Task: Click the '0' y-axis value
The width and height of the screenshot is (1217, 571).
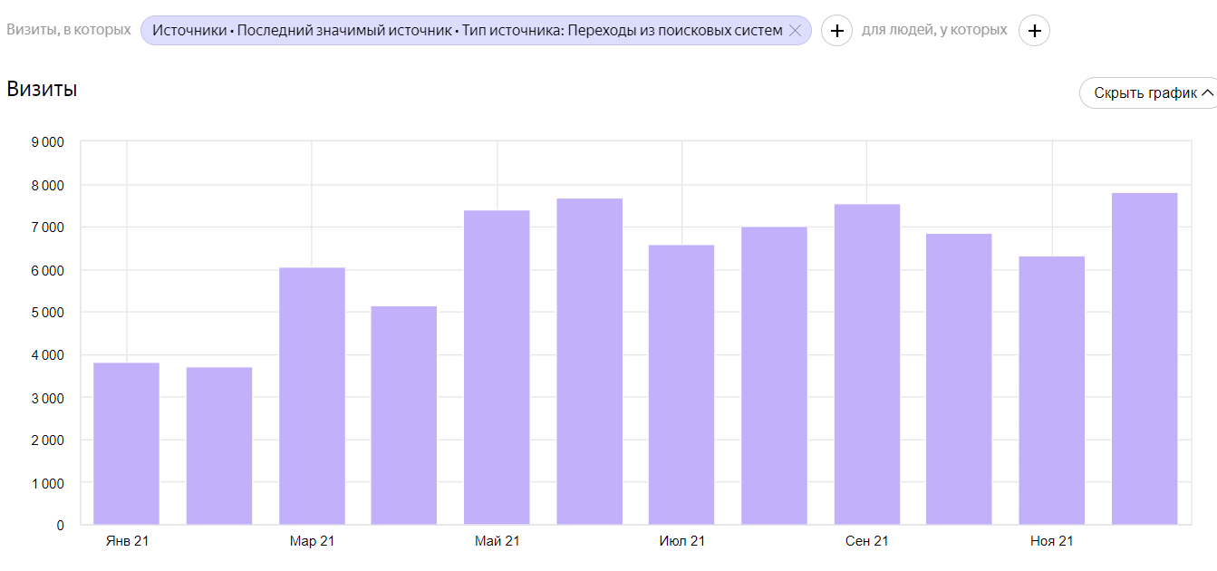Action: [61, 526]
